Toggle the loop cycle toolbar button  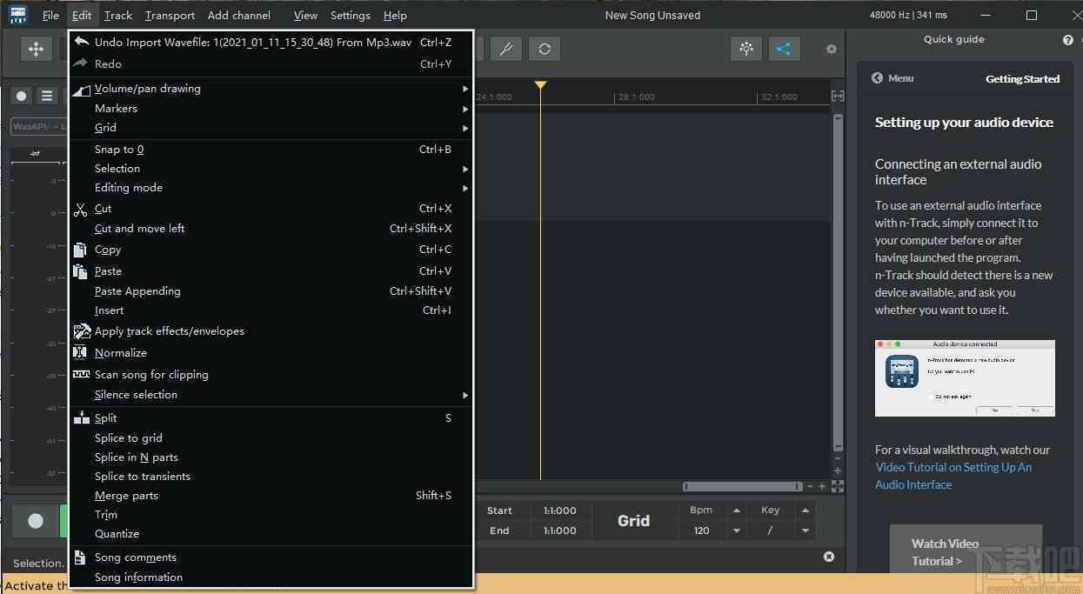click(x=545, y=49)
